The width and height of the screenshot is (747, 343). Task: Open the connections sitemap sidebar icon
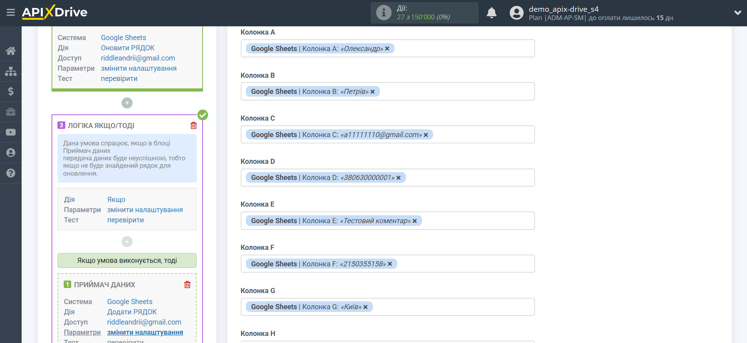click(x=11, y=71)
